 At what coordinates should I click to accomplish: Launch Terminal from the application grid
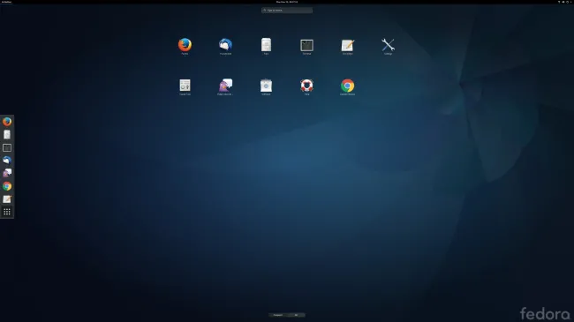coord(306,45)
